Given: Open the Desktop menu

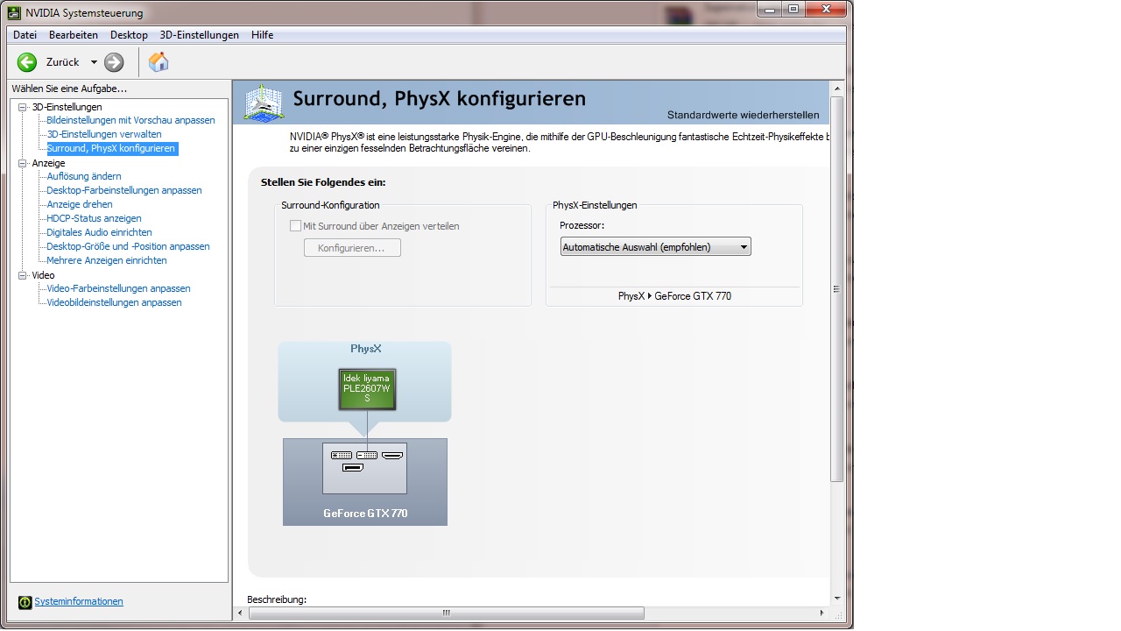Looking at the screenshot, I should point(129,35).
